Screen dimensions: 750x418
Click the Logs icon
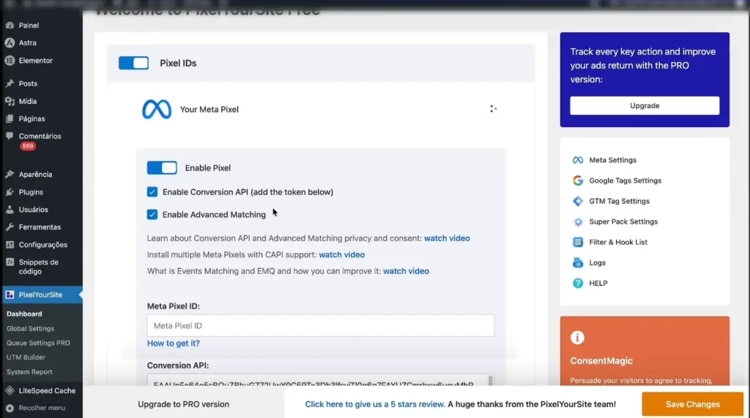click(578, 262)
